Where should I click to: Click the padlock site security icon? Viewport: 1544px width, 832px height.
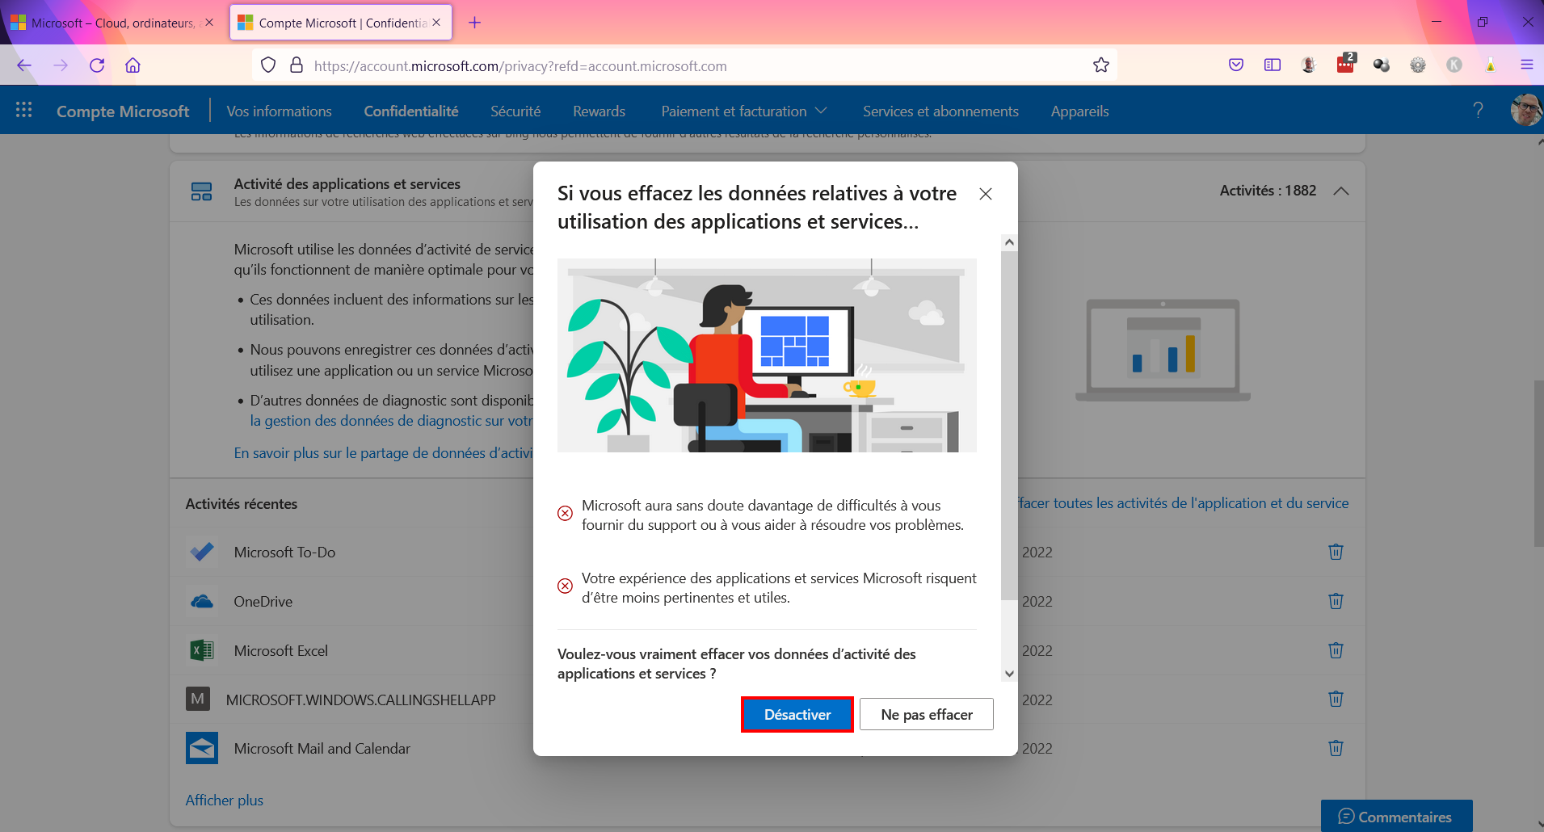297,65
